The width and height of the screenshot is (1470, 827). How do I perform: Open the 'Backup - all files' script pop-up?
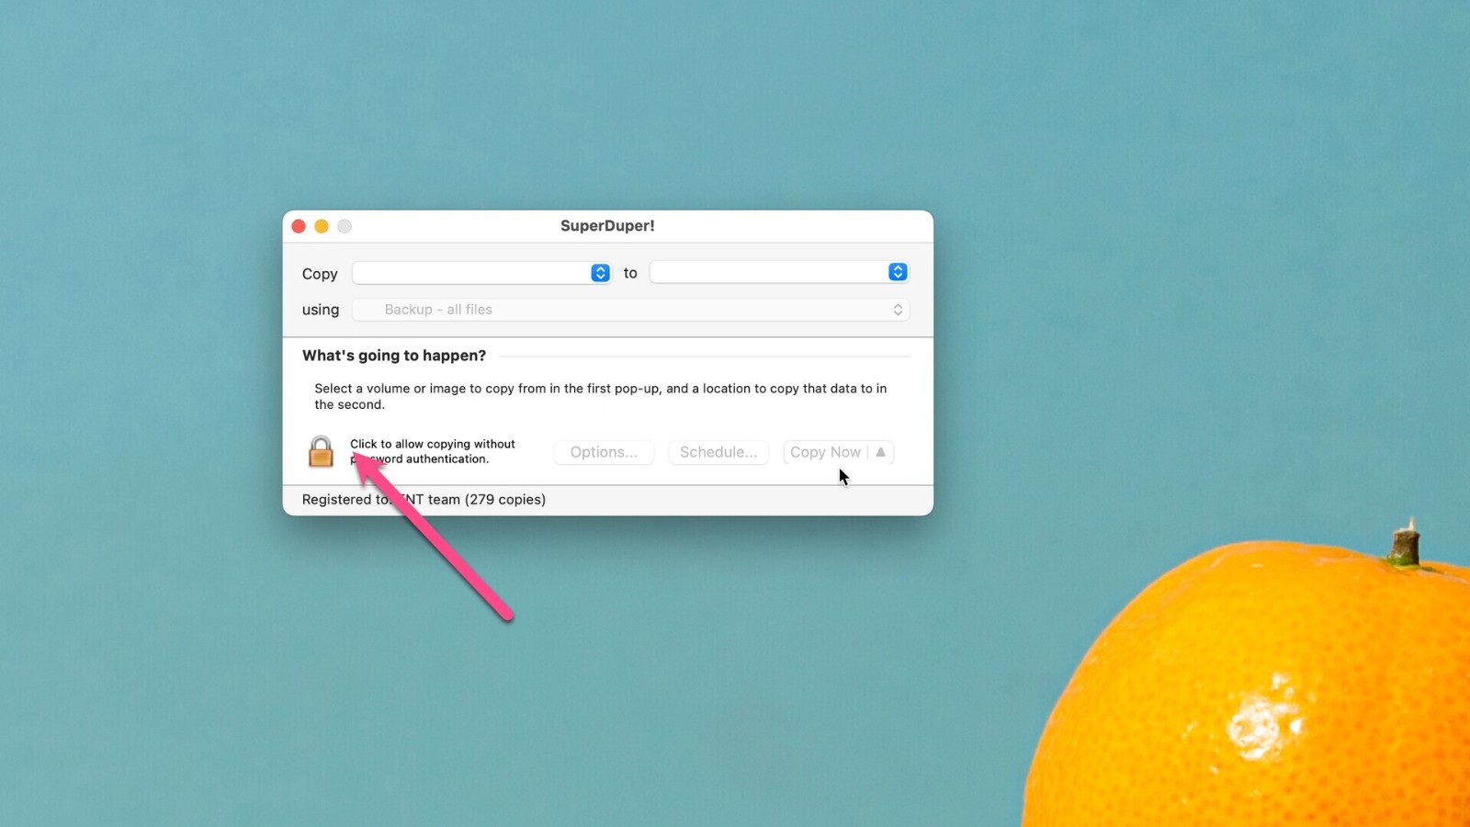click(x=631, y=310)
